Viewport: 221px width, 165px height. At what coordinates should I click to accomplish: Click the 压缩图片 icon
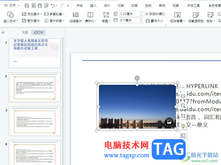click(x=76, y=15)
